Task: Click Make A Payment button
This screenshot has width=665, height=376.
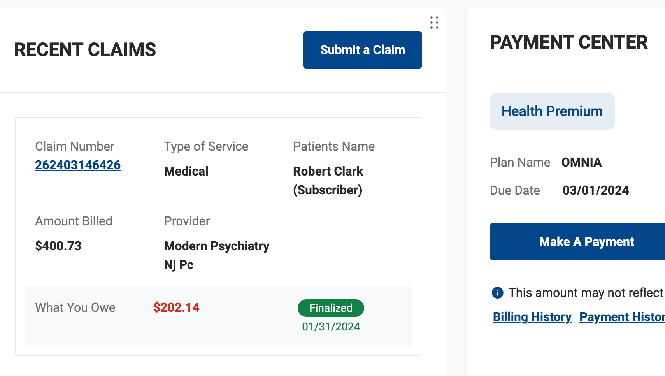Action: [x=577, y=242]
